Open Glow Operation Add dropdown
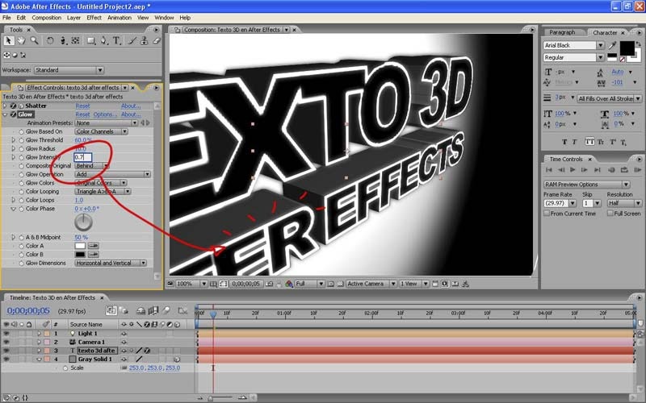The height and width of the screenshot is (403, 646). 112,174
